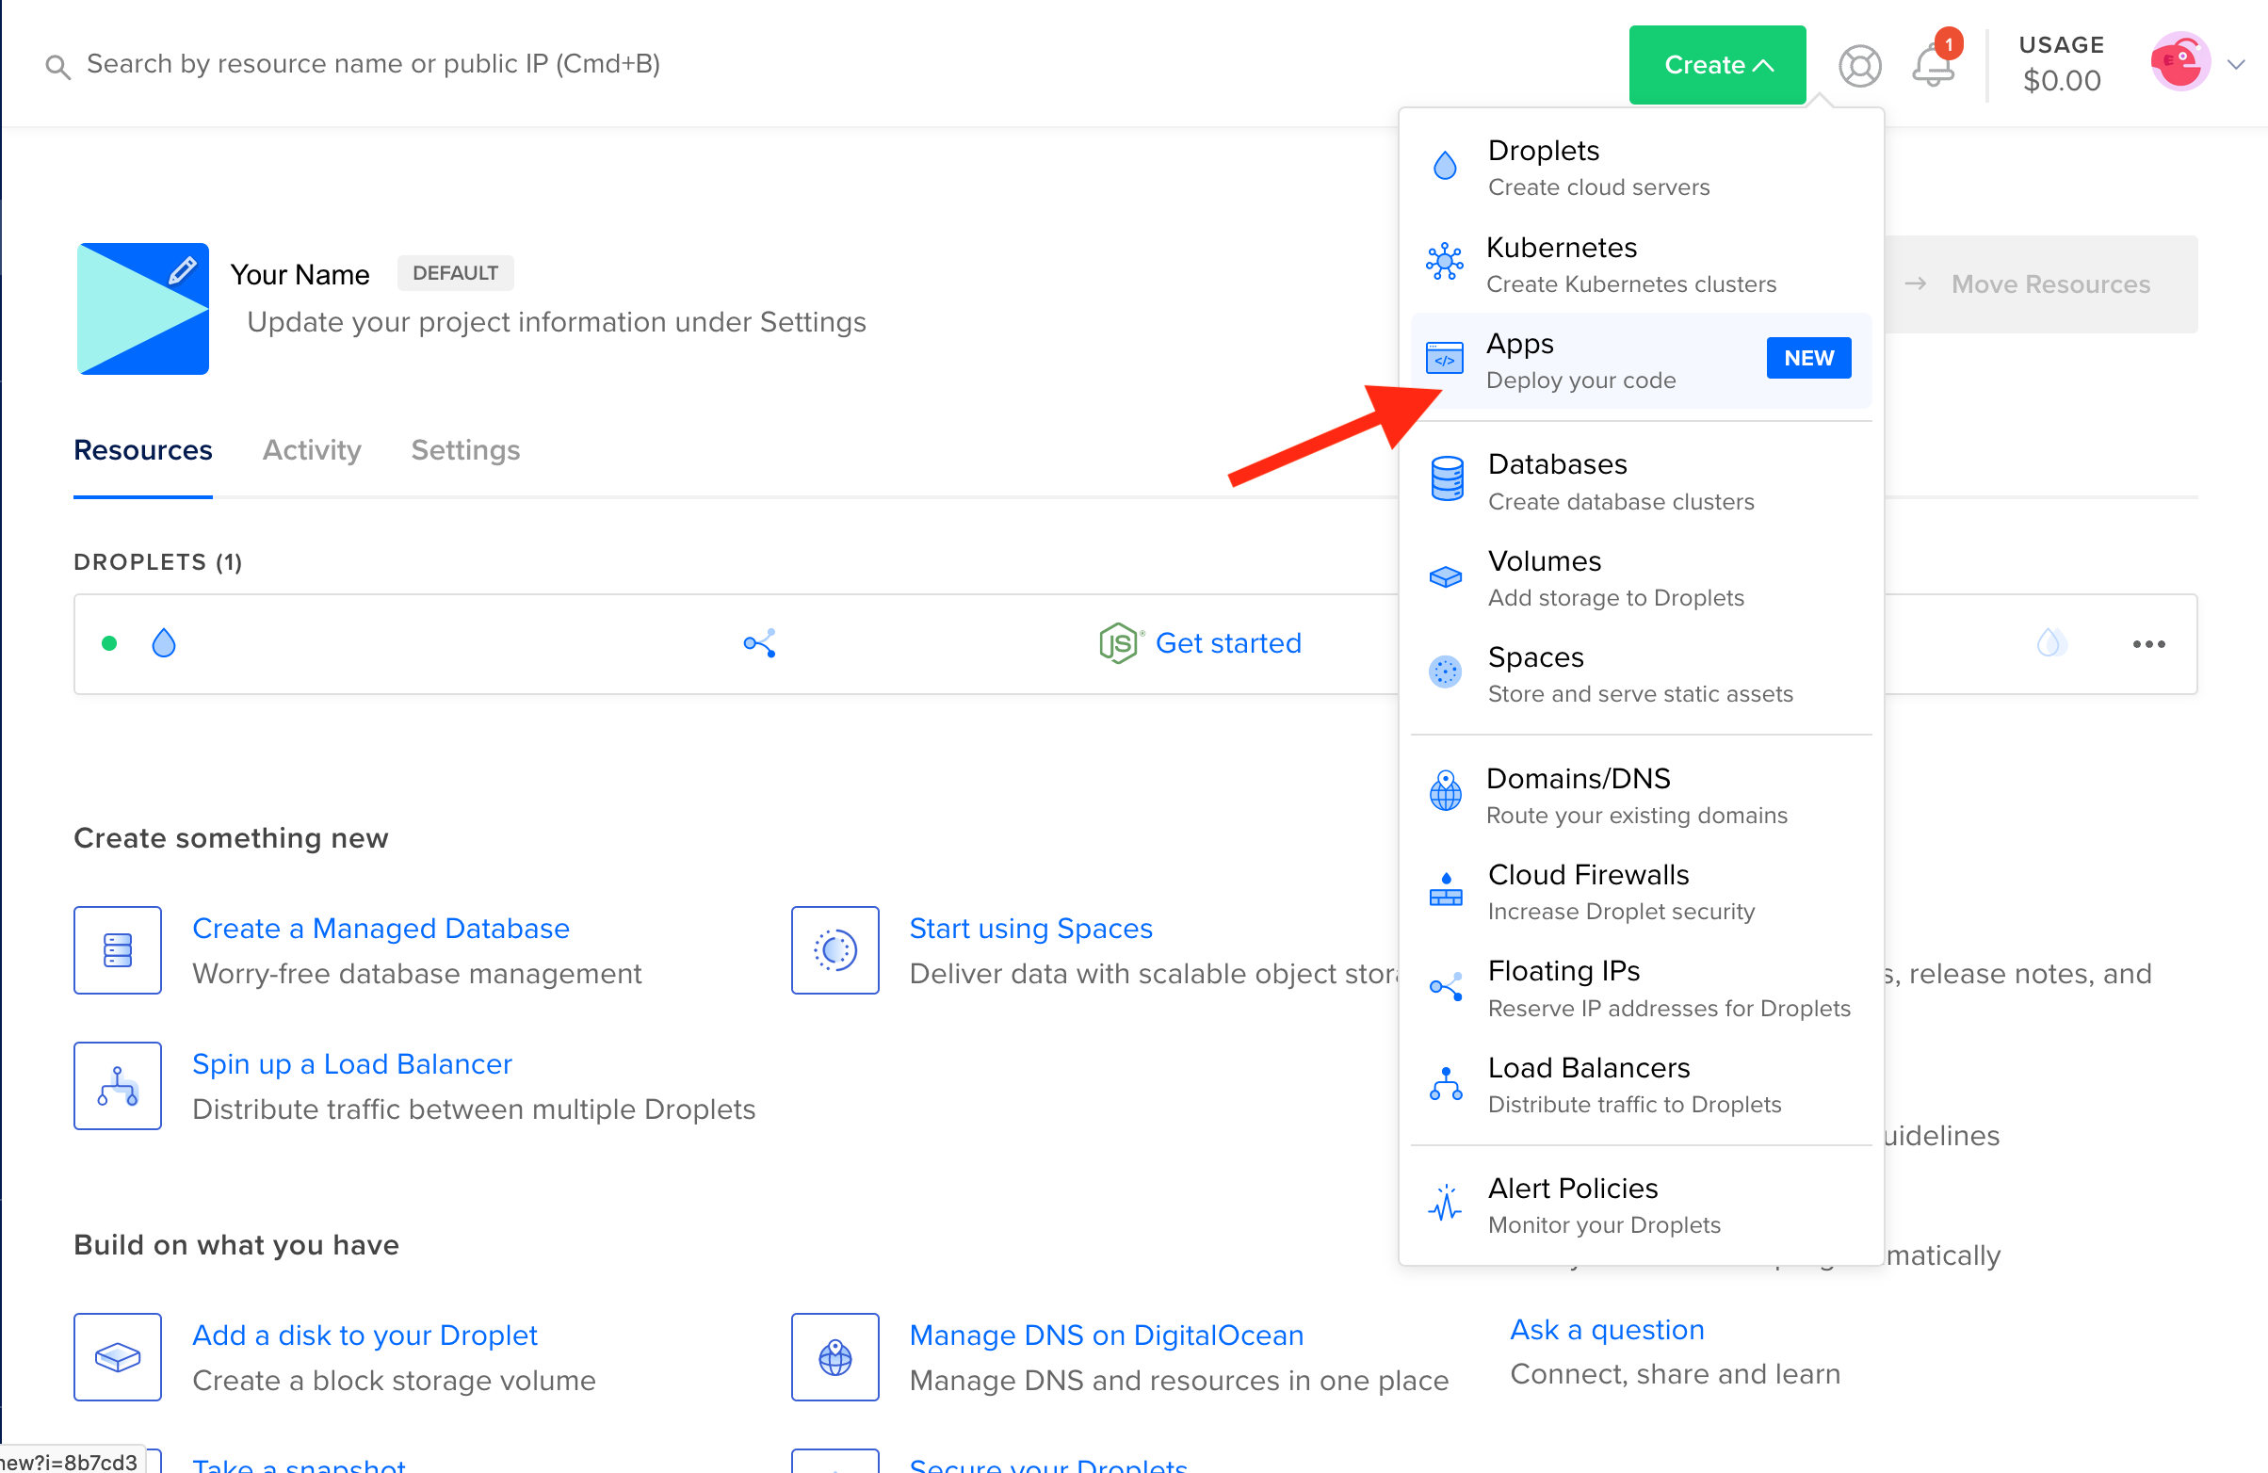Edit the project logo pencil icon
Screen dimensions: 2268x1473
[182, 269]
